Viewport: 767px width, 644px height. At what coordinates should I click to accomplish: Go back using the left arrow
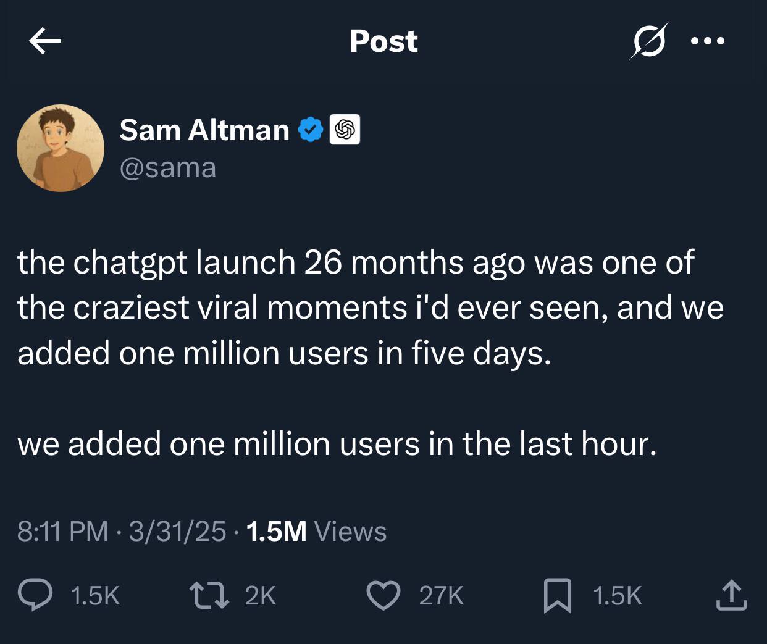(x=45, y=41)
